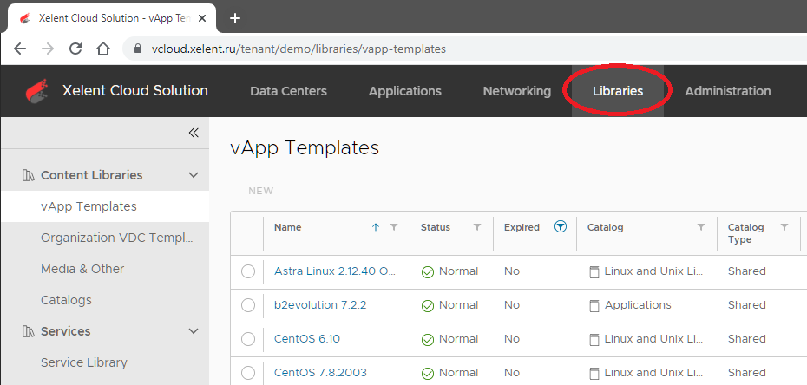Image resolution: width=807 pixels, height=385 pixels.
Task: Click catalog icon in CentOS 7.8.2003 row
Action: (594, 373)
